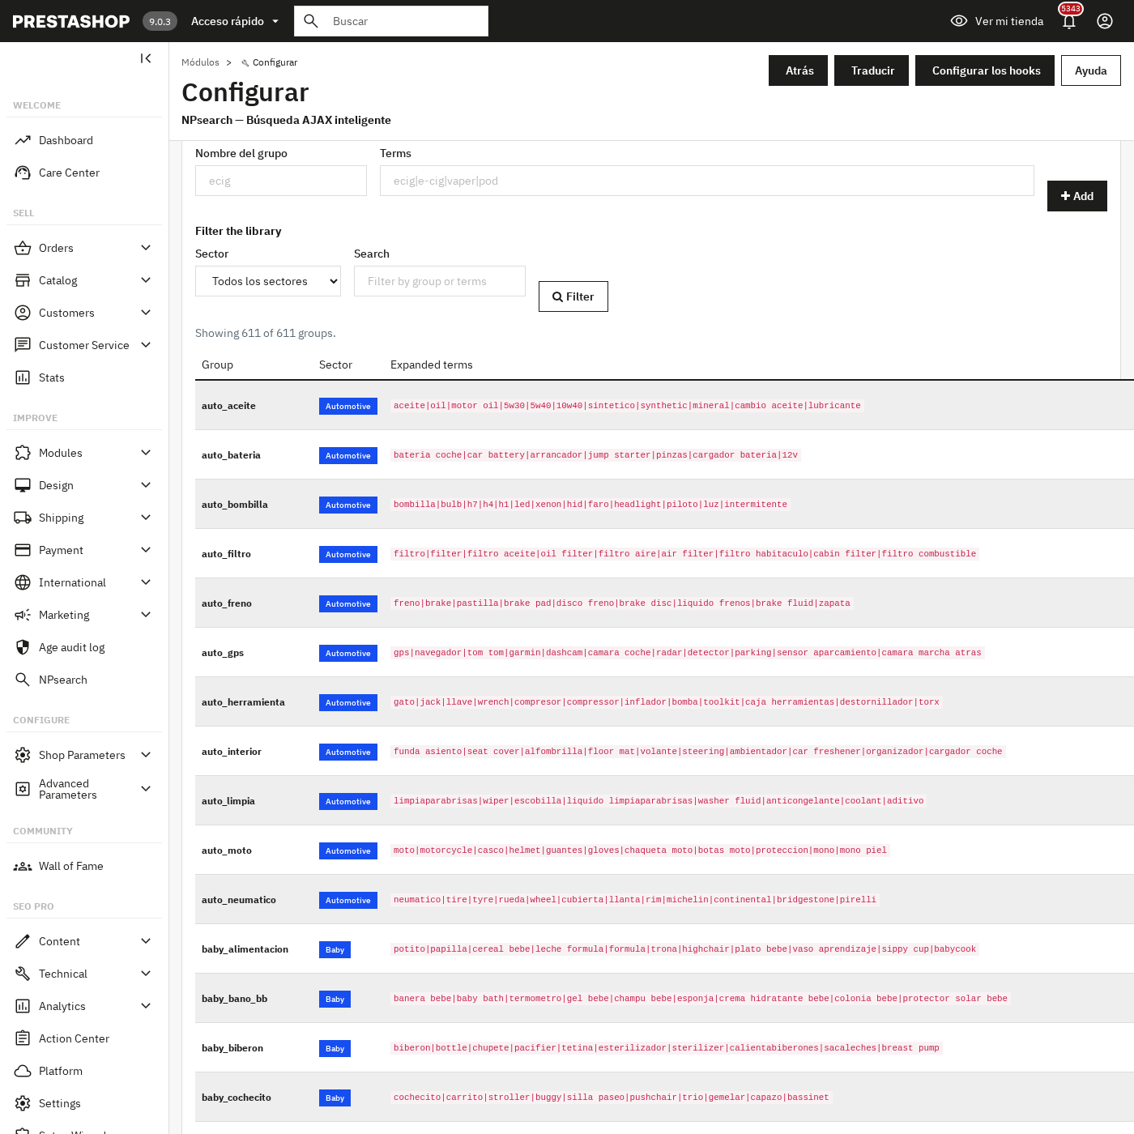Screen dimensions: 1134x1134
Task: Click the Customers person icon
Action: click(23, 313)
